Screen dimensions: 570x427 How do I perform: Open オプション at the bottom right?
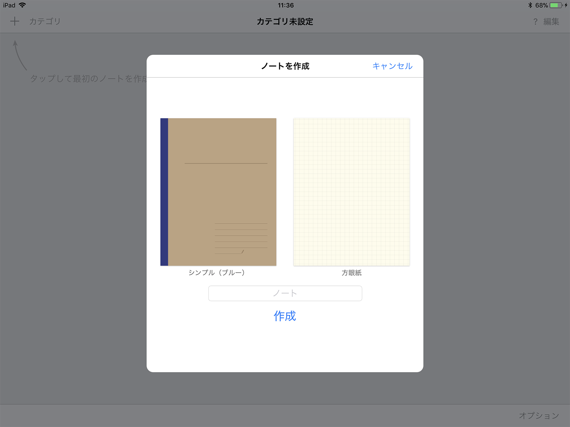(x=539, y=416)
